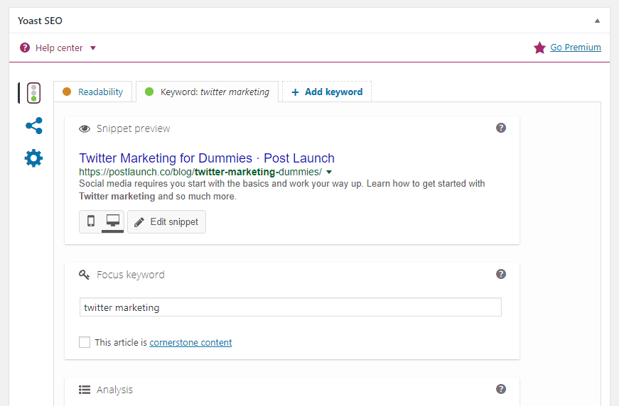Click the Focus keyword help question mark
Image resolution: width=619 pixels, height=406 pixels.
click(x=501, y=274)
